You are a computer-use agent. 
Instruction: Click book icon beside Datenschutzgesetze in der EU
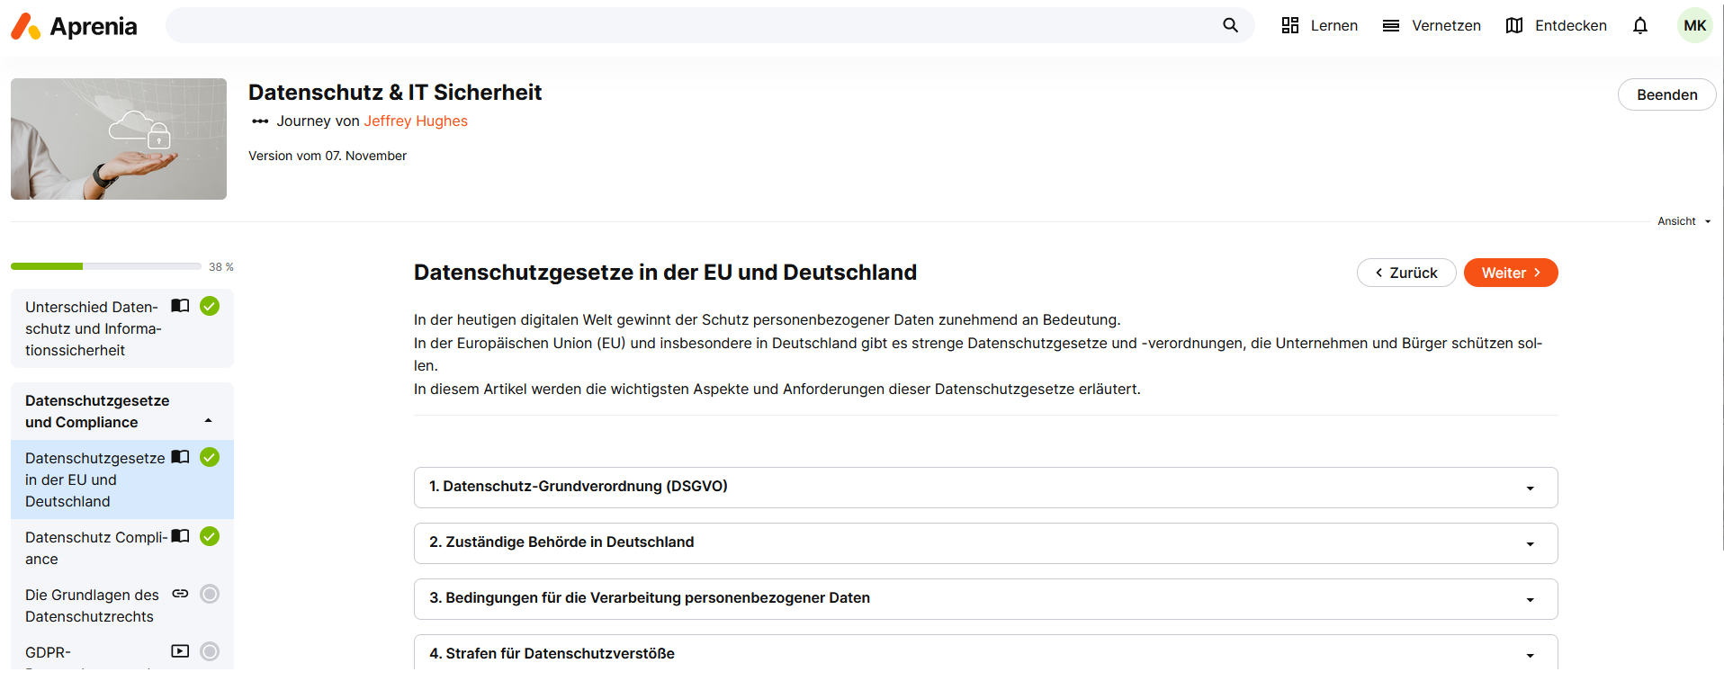click(x=180, y=457)
